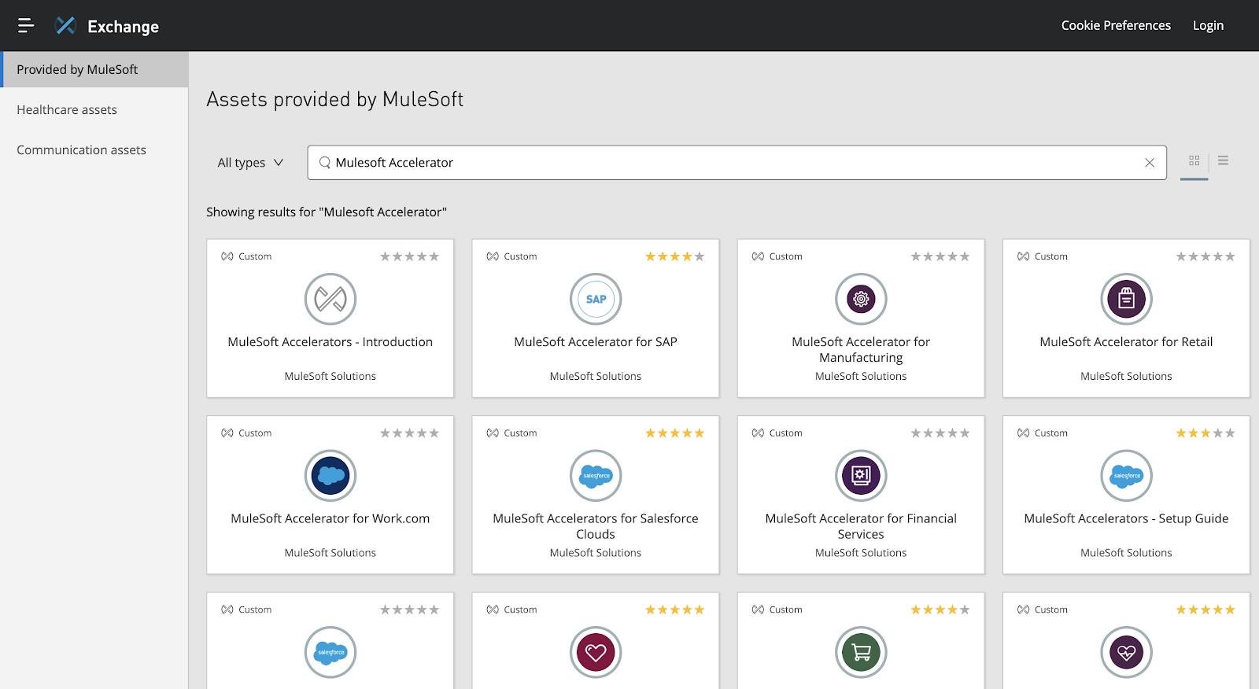Open MuleSoft Accelerator for Work.com title
The height and width of the screenshot is (689, 1259).
330,519
